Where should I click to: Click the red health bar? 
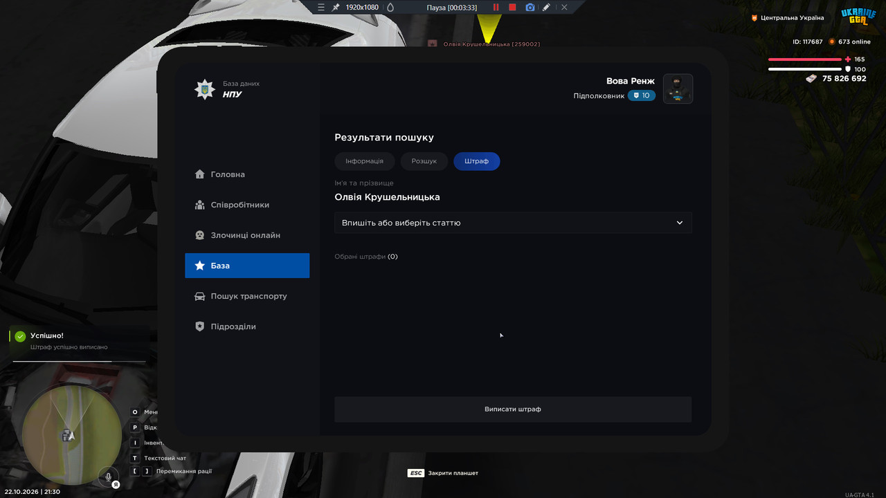point(805,59)
